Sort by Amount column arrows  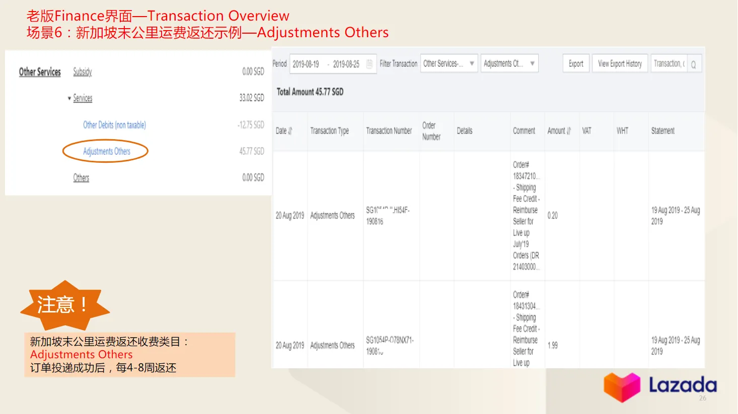569,131
